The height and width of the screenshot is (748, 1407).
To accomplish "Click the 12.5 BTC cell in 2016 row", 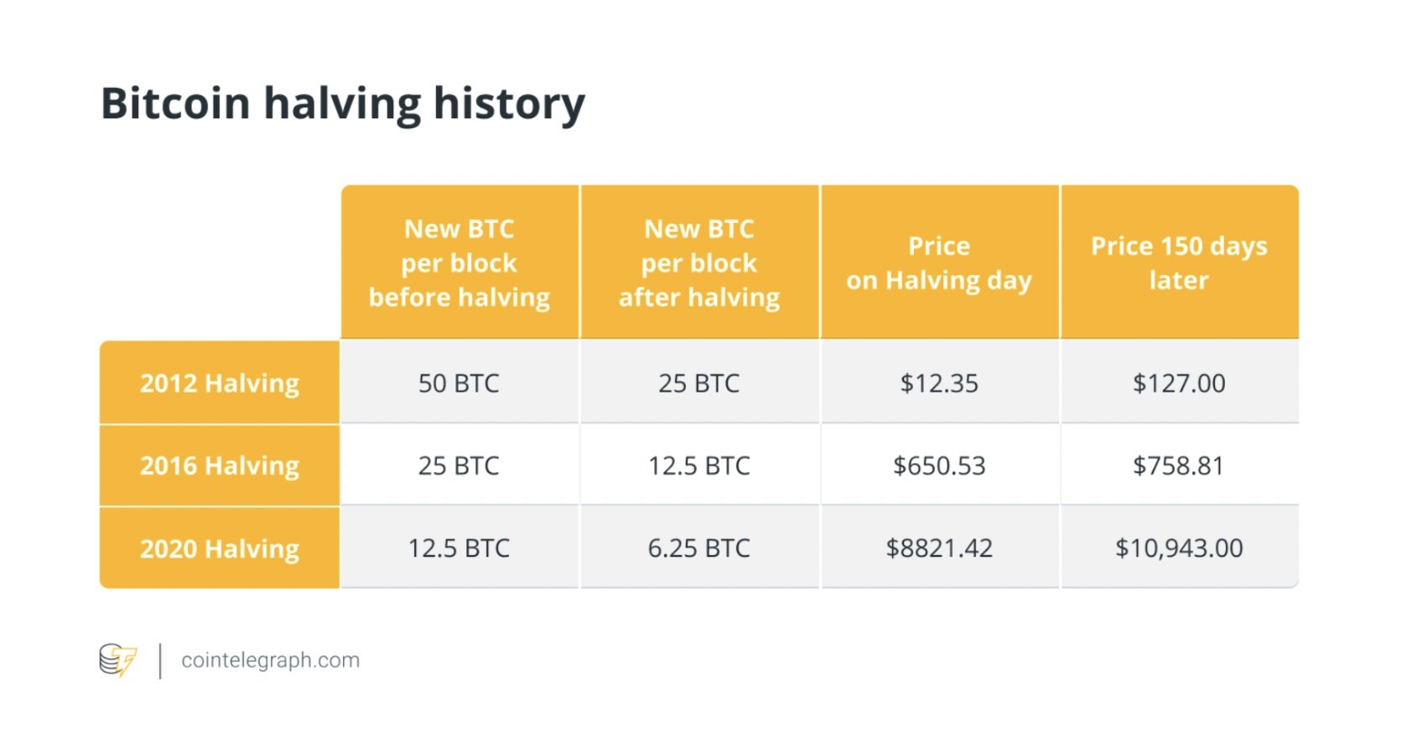I will pyautogui.click(x=699, y=465).
